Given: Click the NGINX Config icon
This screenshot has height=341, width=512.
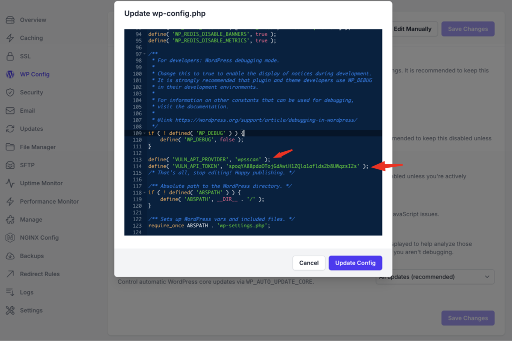Looking at the screenshot, I should click(x=10, y=238).
